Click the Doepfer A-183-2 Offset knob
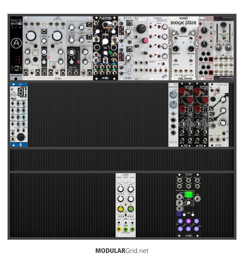The height and width of the screenshot is (256, 244). click(x=173, y=95)
